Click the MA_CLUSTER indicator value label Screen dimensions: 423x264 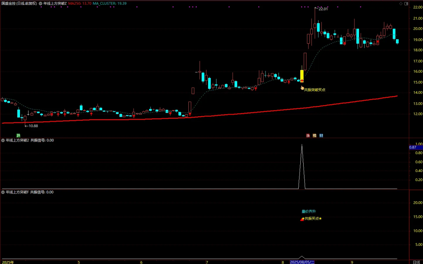point(109,3)
